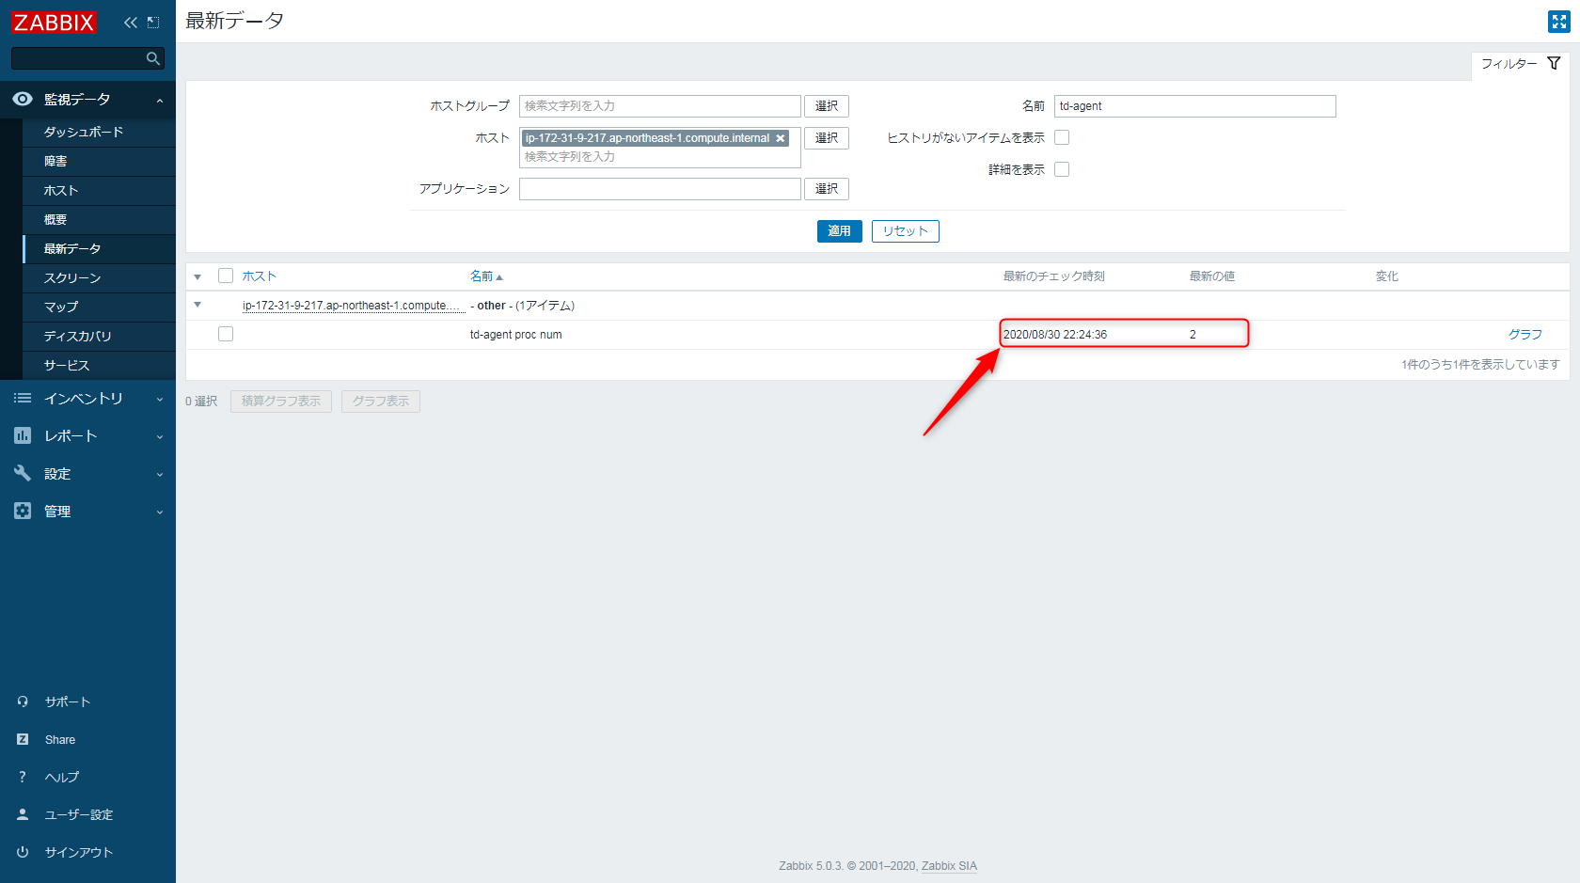Click the user icon for ユーザー設定
The height and width of the screenshot is (883, 1580).
tap(23, 814)
